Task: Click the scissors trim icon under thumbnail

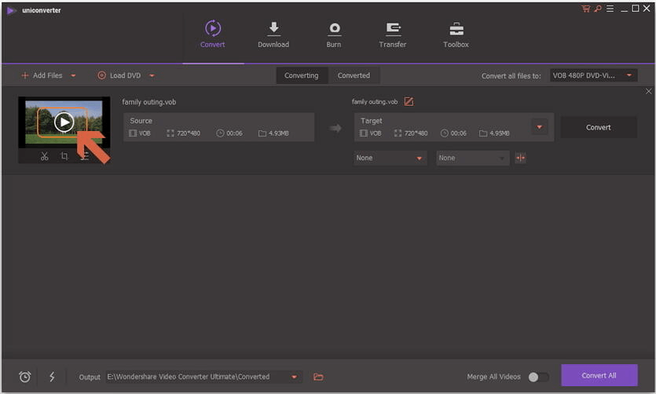Action: [45, 156]
